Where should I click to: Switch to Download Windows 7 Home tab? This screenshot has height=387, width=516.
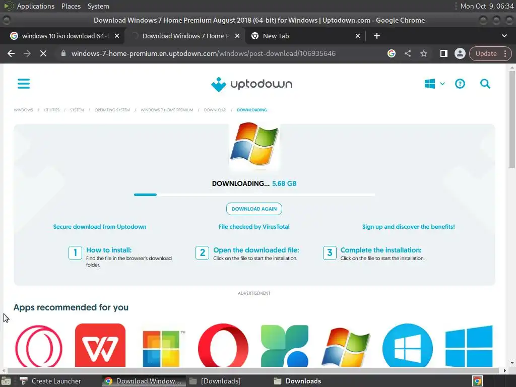point(184,36)
